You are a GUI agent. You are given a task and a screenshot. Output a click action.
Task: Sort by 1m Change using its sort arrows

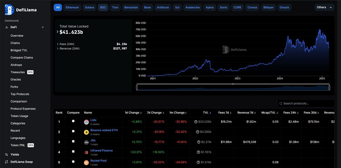tap(186, 113)
